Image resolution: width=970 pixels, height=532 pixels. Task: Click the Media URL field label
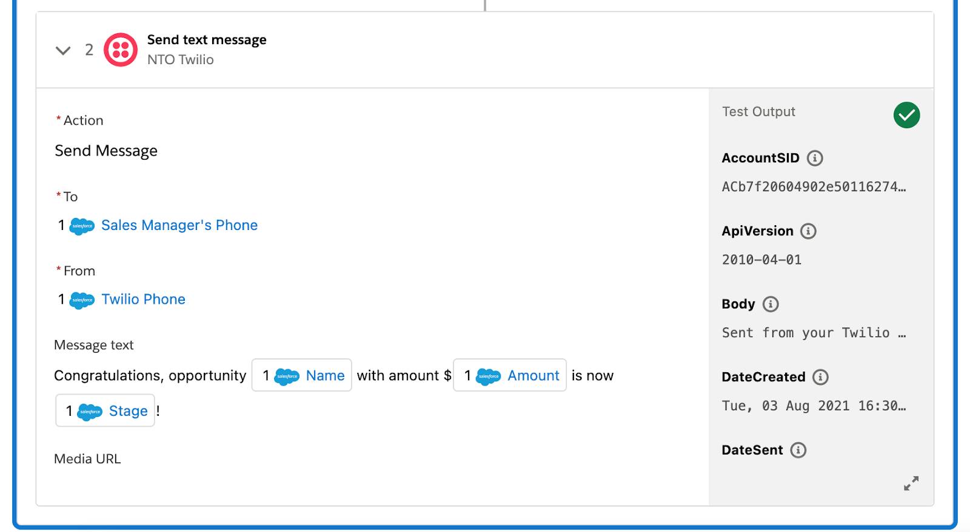click(87, 459)
